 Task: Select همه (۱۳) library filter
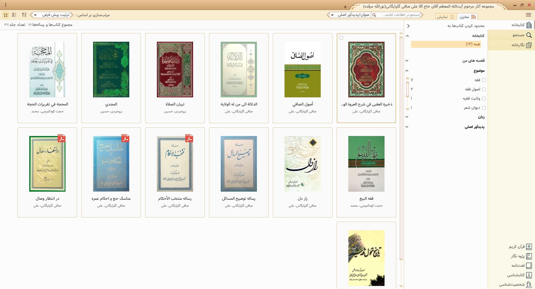446,44
